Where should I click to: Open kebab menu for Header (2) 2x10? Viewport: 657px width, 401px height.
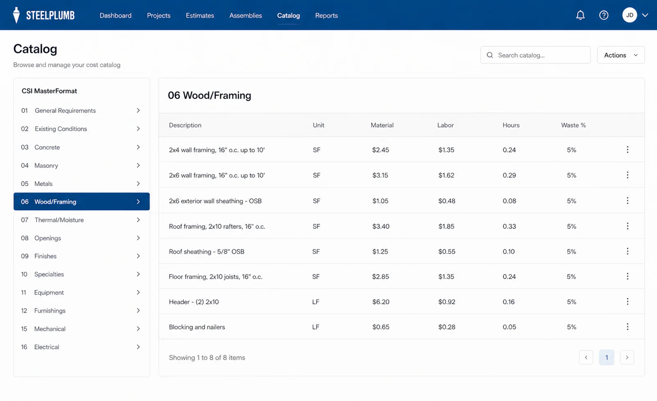(x=627, y=302)
